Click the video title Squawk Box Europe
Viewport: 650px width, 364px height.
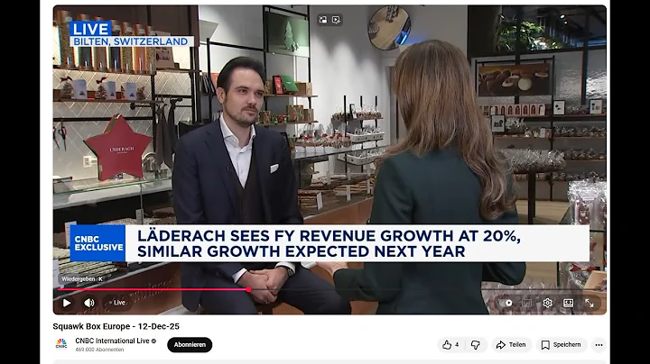click(x=116, y=326)
